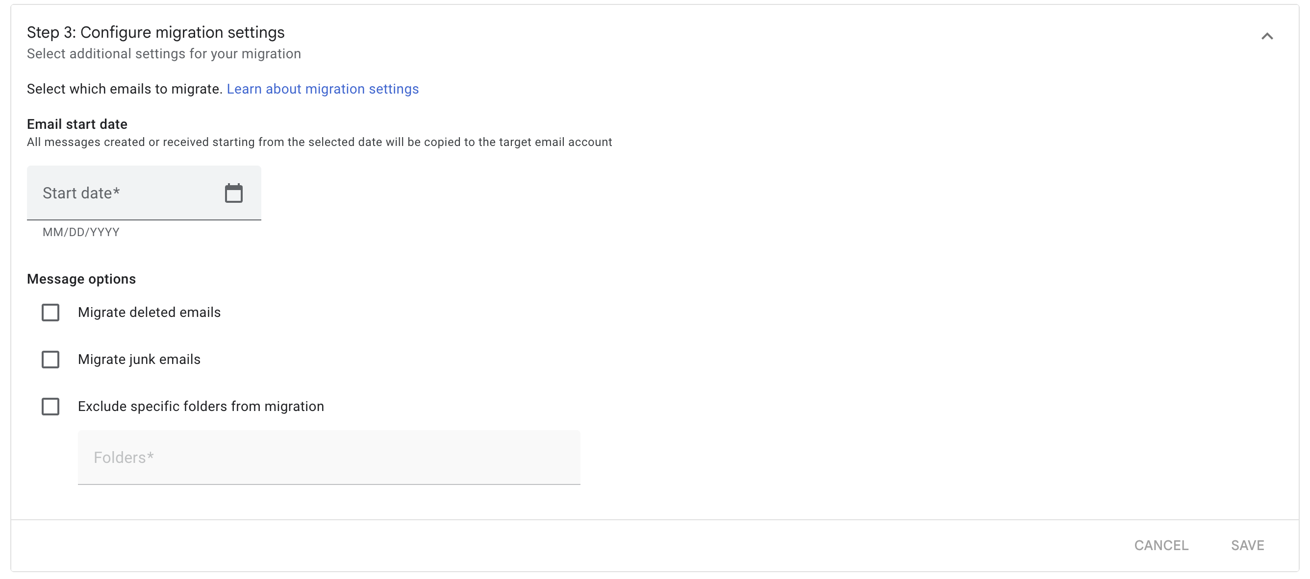This screenshot has width=1310, height=579.
Task: Click "Select additional settings for your migration" subtitle
Action: point(164,54)
